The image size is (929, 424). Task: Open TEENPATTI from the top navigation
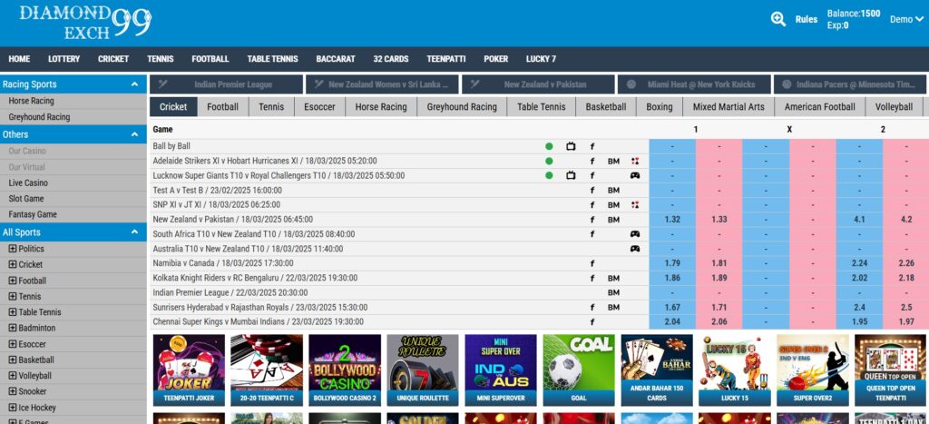[x=445, y=59]
